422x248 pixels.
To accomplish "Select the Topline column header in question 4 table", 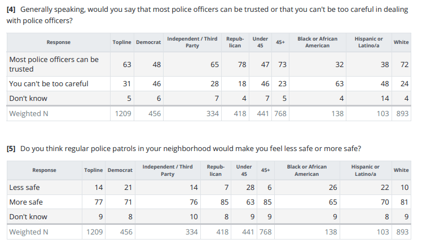I will pyautogui.click(x=122, y=42).
